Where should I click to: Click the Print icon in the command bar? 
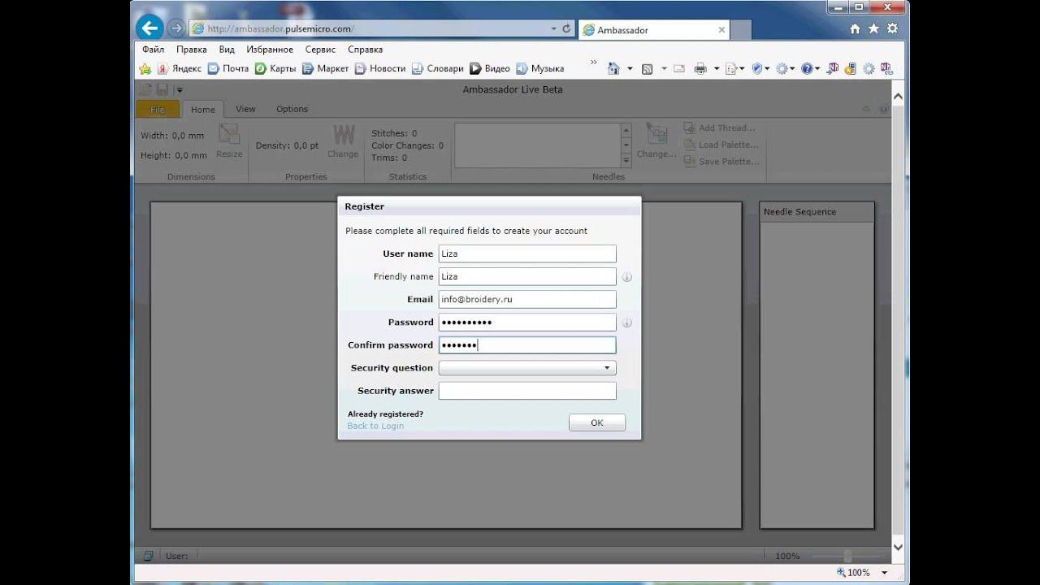click(700, 69)
